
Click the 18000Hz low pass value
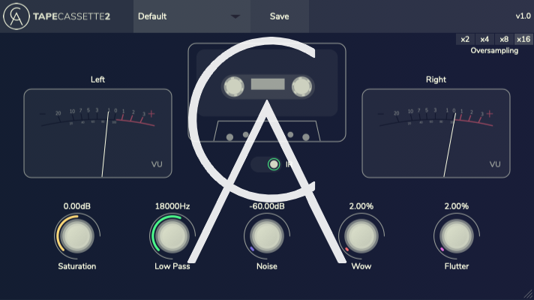coord(172,206)
